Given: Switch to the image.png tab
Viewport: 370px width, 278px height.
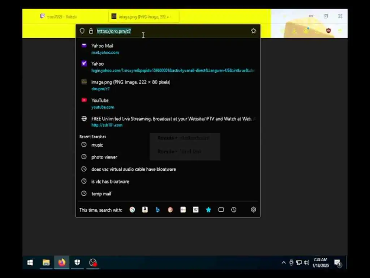Looking at the screenshot, I should [x=143, y=17].
